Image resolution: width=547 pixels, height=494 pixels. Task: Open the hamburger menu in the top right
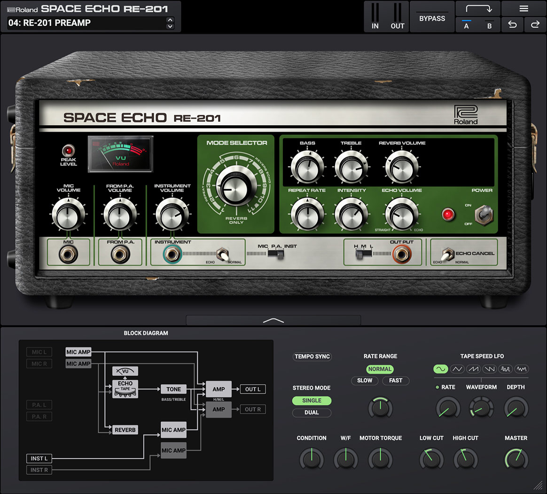tap(524, 8)
